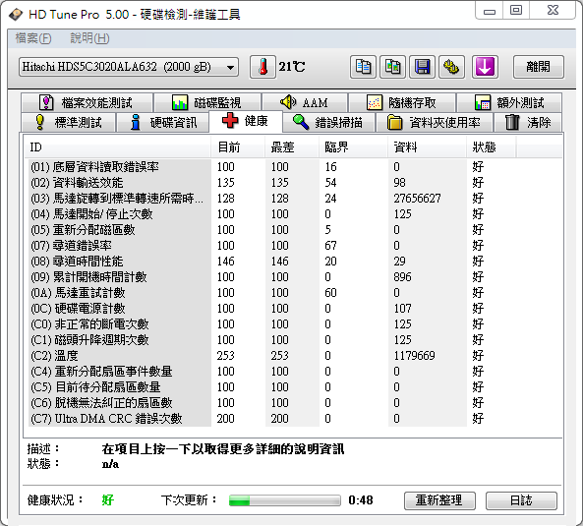Switch to 磁碟監視 tab

[x=206, y=102]
